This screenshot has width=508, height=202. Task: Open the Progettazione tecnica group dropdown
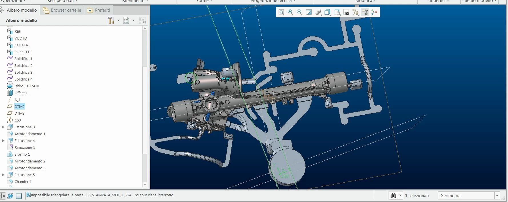pos(273,1)
